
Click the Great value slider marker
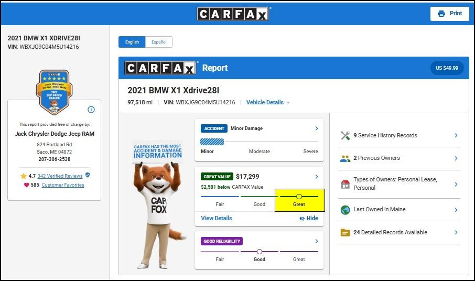299,197
